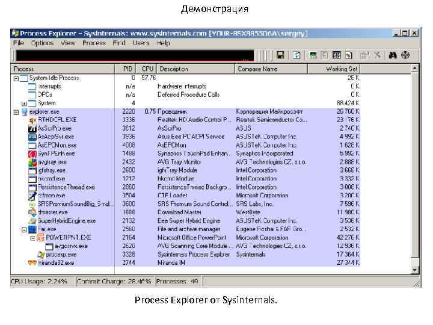Image resolution: width=433 pixels, height=325 pixels.
Task: Click the DLL/handles view toolbar icon
Action: (349, 55)
